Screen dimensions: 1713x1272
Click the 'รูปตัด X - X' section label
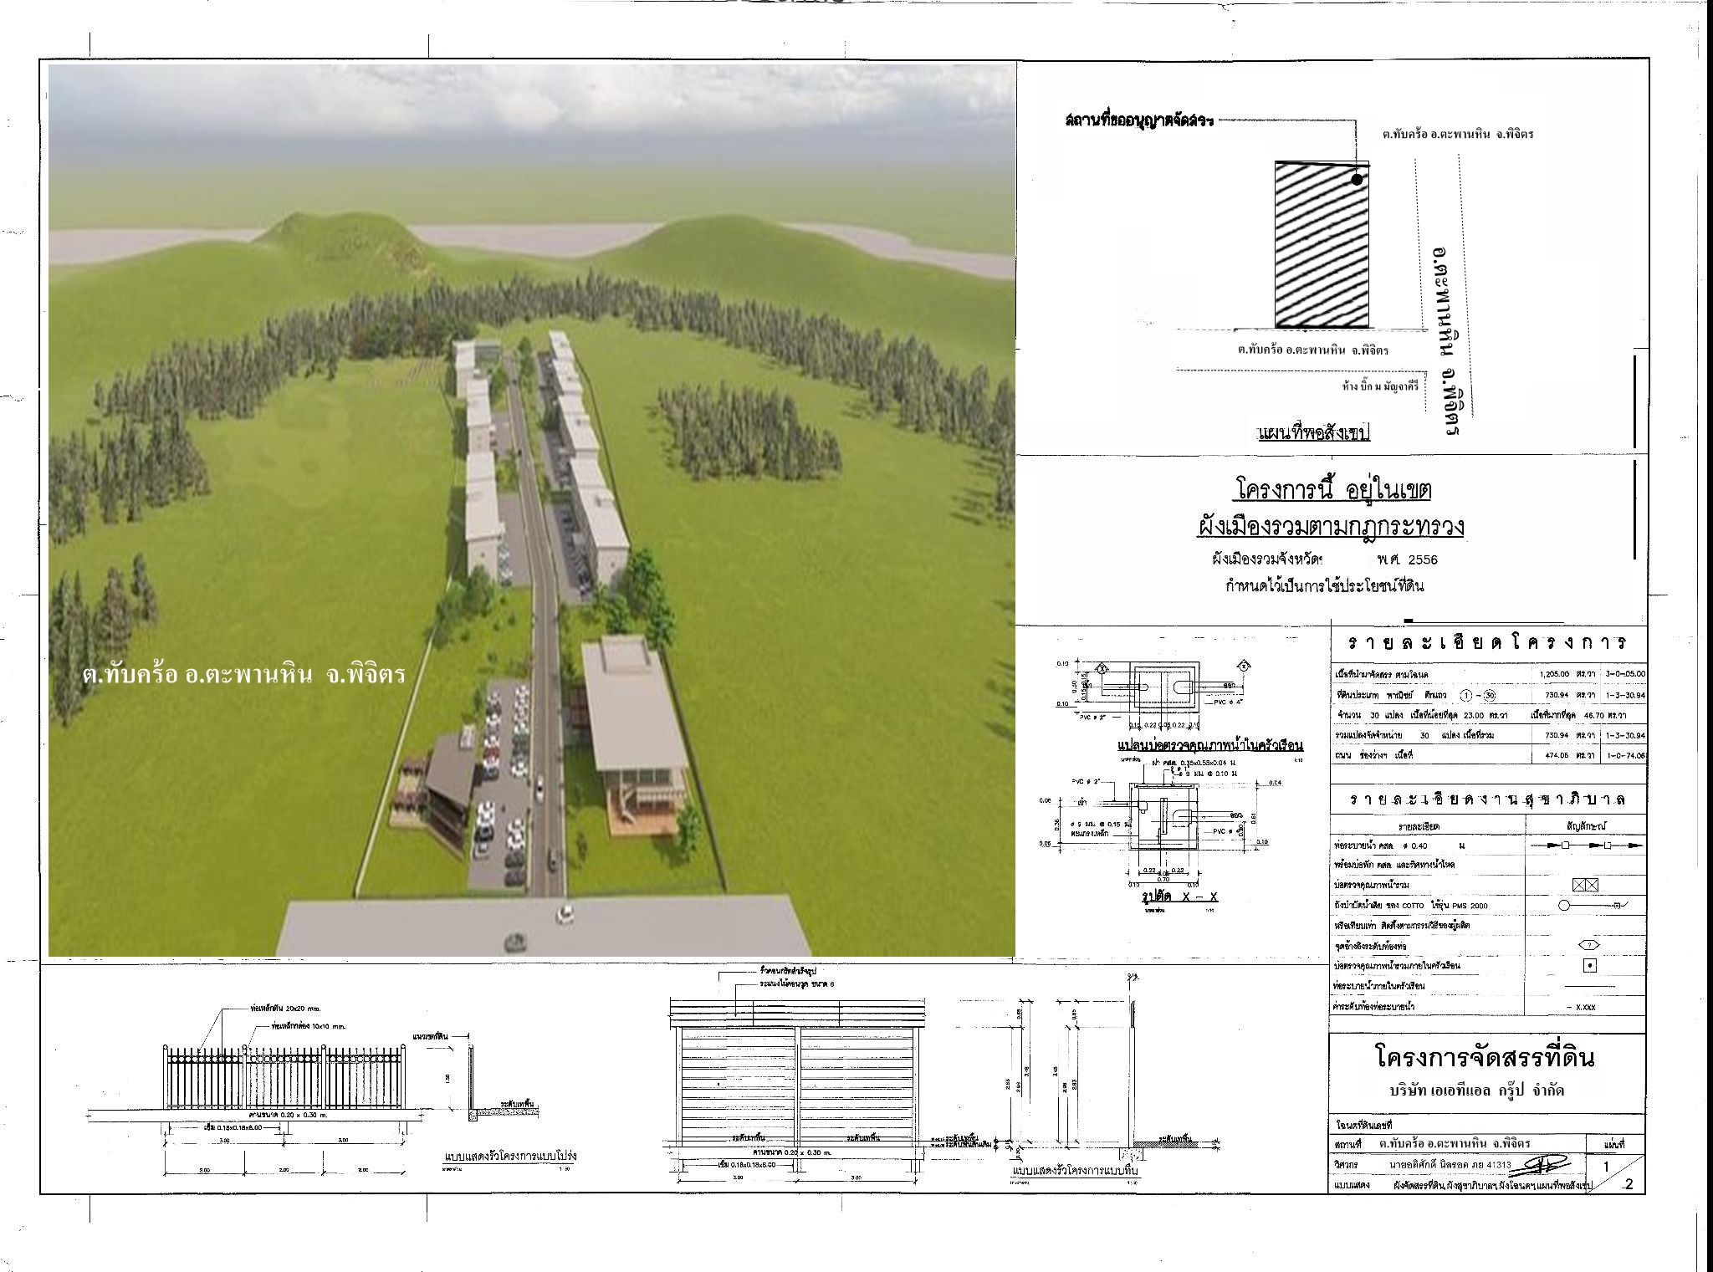(1179, 897)
